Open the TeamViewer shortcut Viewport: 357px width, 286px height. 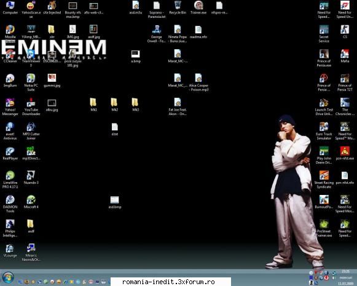[x=31, y=58]
